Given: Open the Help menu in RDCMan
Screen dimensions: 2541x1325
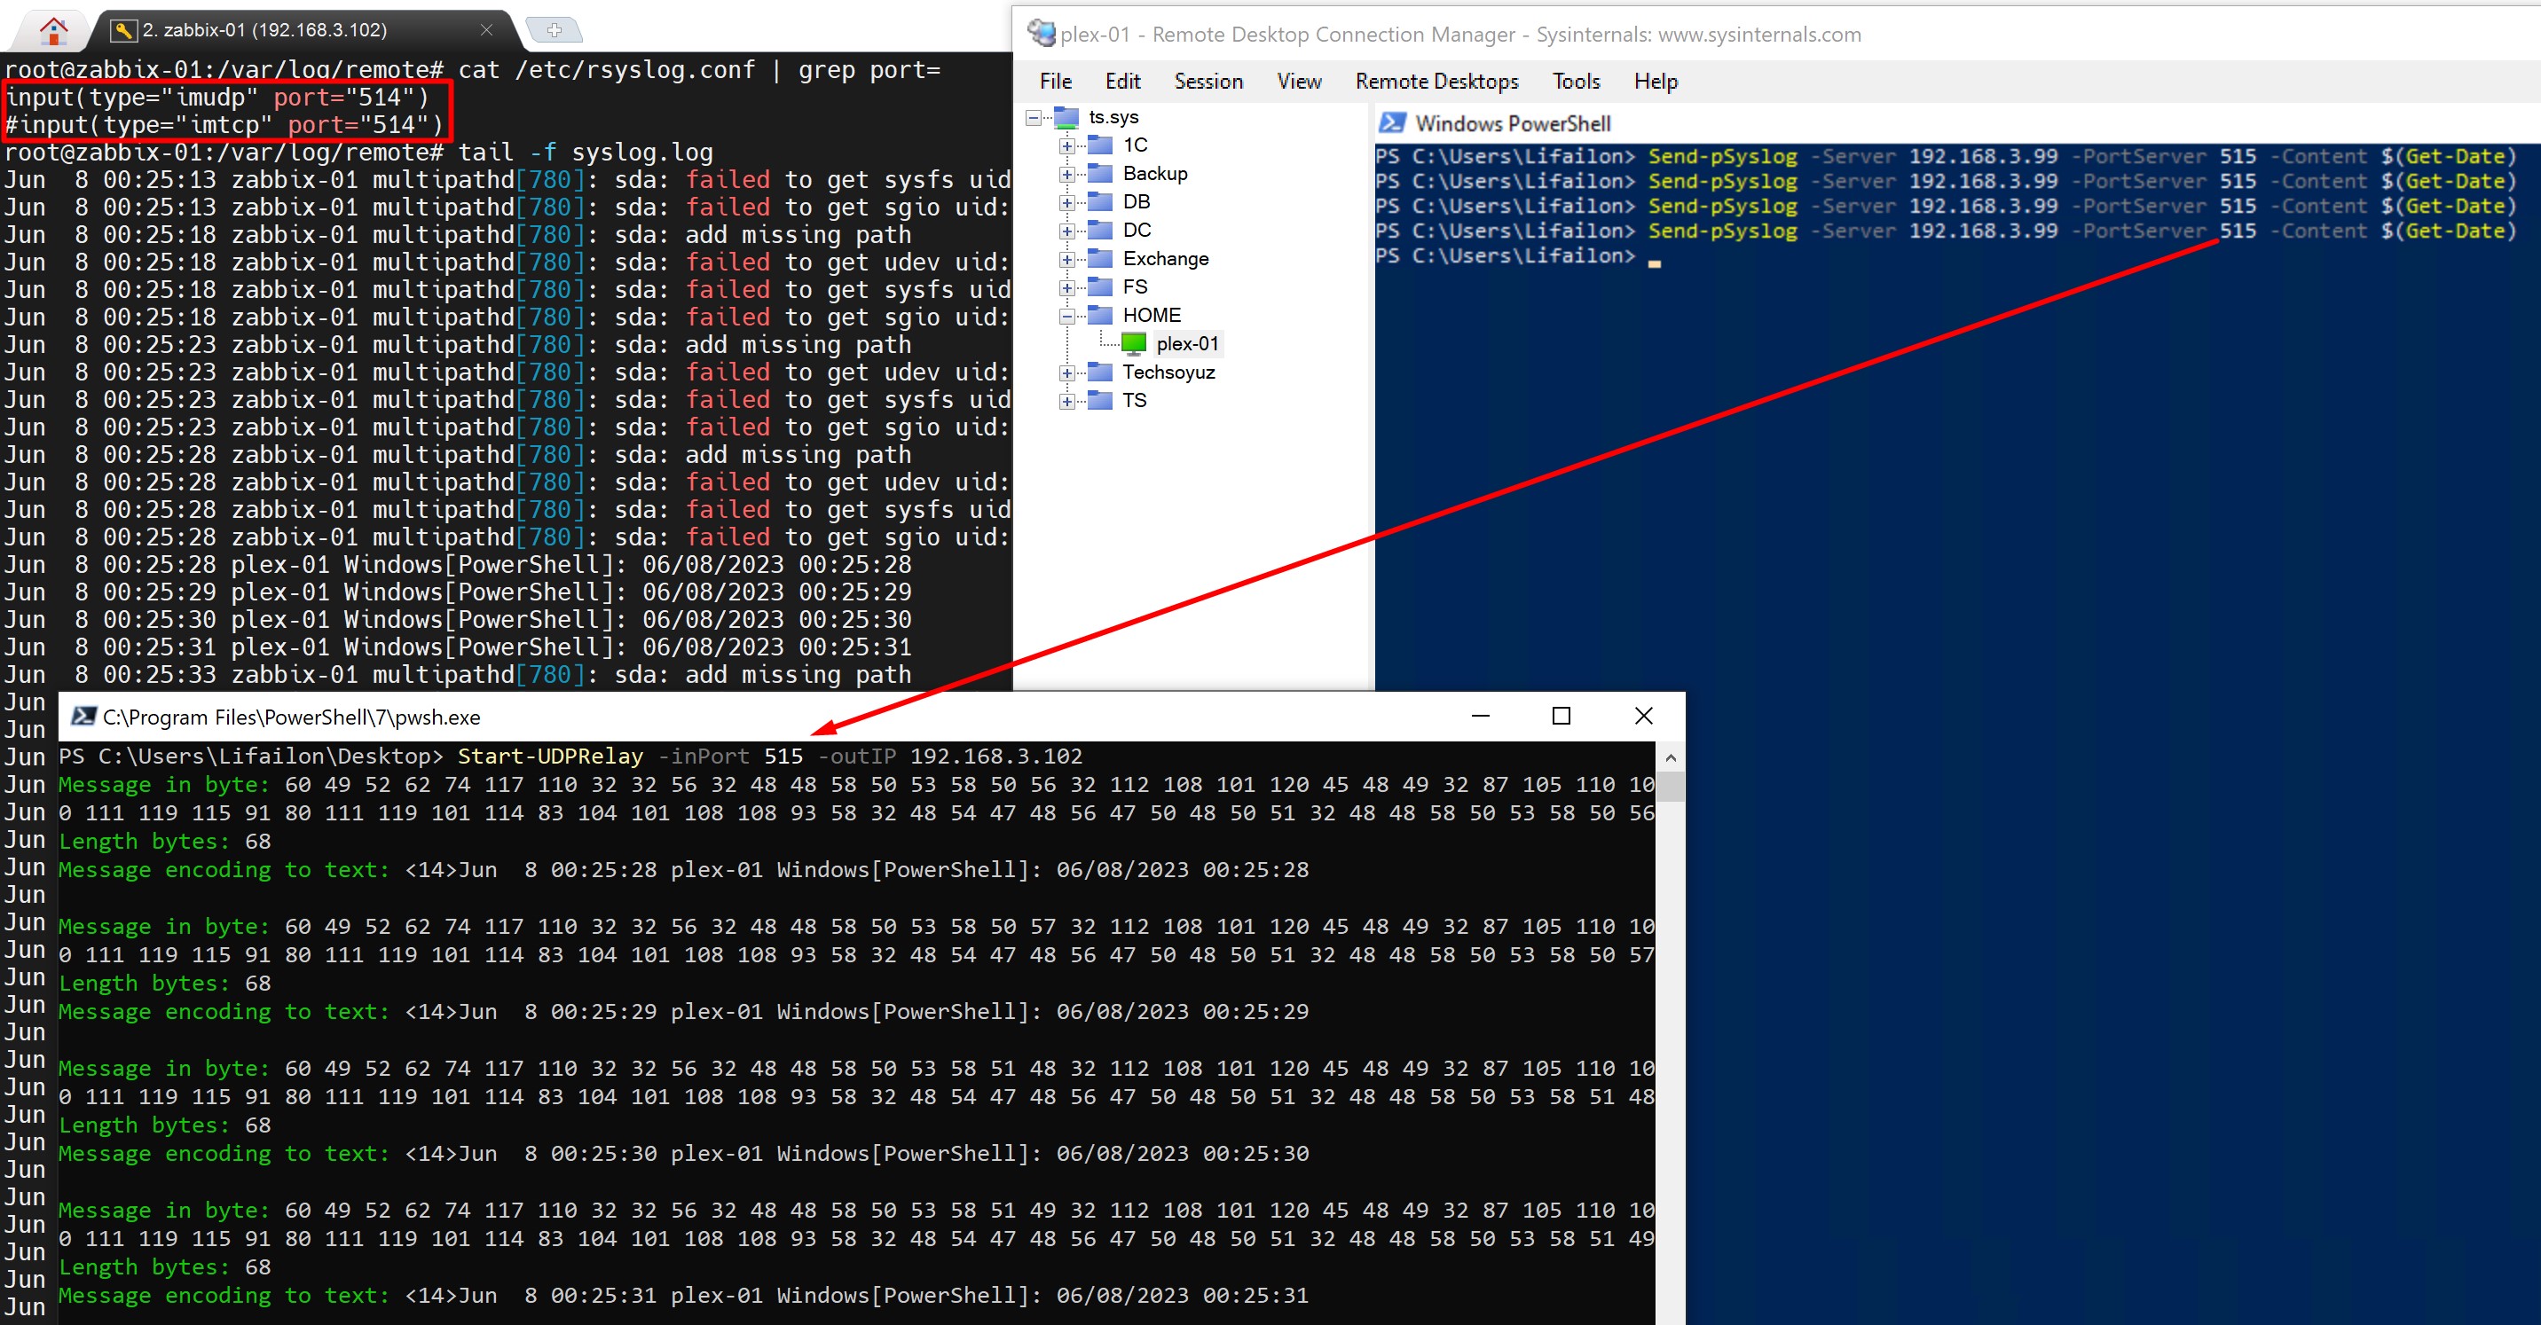Looking at the screenshot, I should [x=1656, y=81].
